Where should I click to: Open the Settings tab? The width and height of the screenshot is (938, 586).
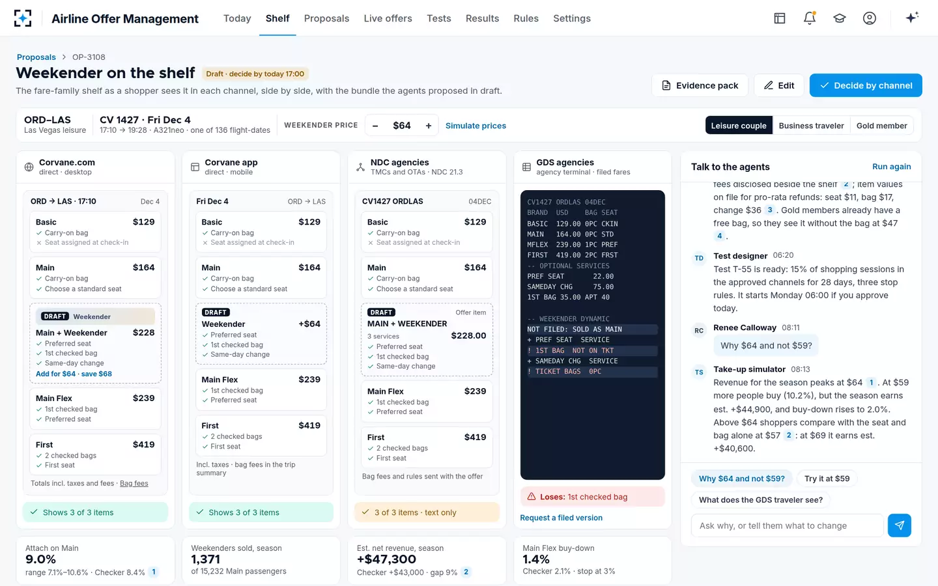pyautogui.click(x=572, y=18)
